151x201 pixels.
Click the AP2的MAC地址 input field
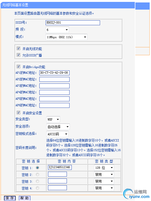click(54, 79)
